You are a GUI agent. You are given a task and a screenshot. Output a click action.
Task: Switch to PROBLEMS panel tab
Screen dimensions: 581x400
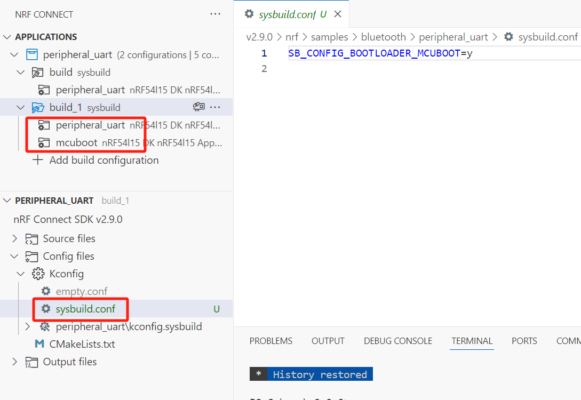click(271, 341)
